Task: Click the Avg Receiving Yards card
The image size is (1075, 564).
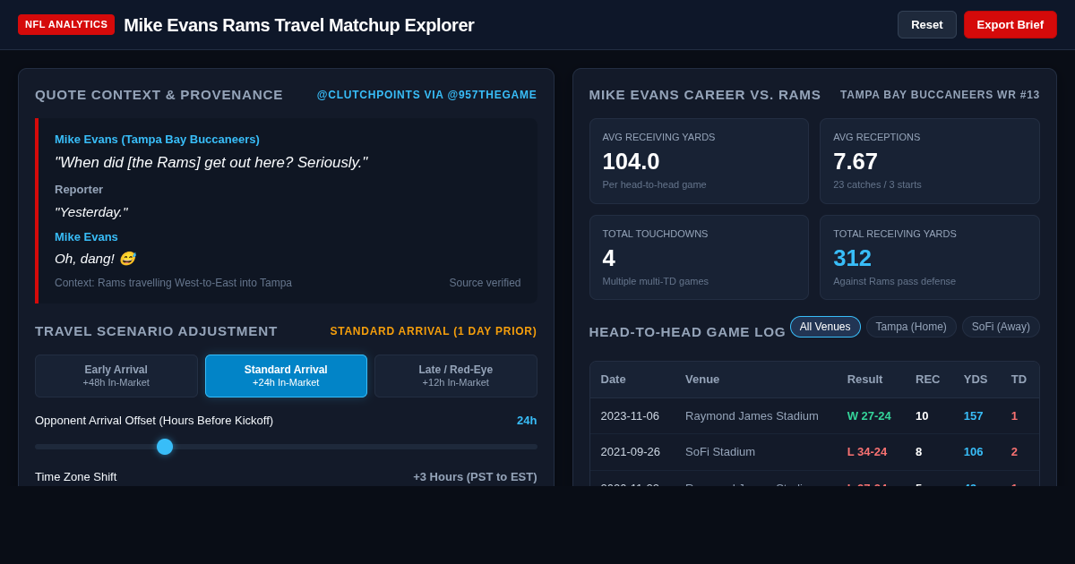Action: [699, 161]
